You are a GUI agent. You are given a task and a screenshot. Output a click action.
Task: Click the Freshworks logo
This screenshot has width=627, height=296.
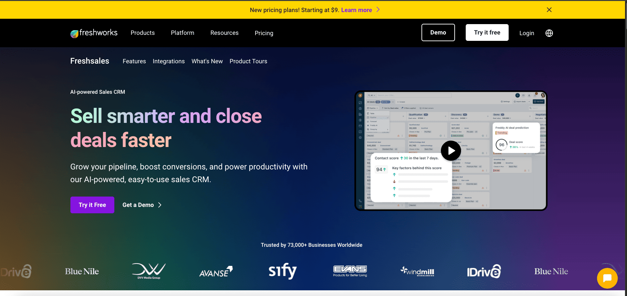tap(94, 33)
